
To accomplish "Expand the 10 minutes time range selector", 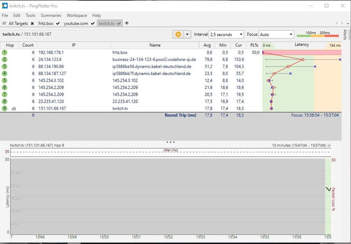I will [329, 145].
